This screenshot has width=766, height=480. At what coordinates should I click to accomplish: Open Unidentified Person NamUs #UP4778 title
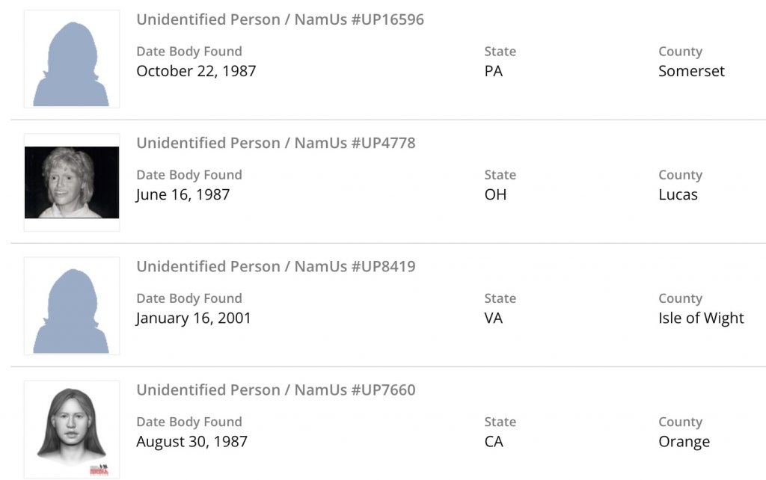pos(275,143)
